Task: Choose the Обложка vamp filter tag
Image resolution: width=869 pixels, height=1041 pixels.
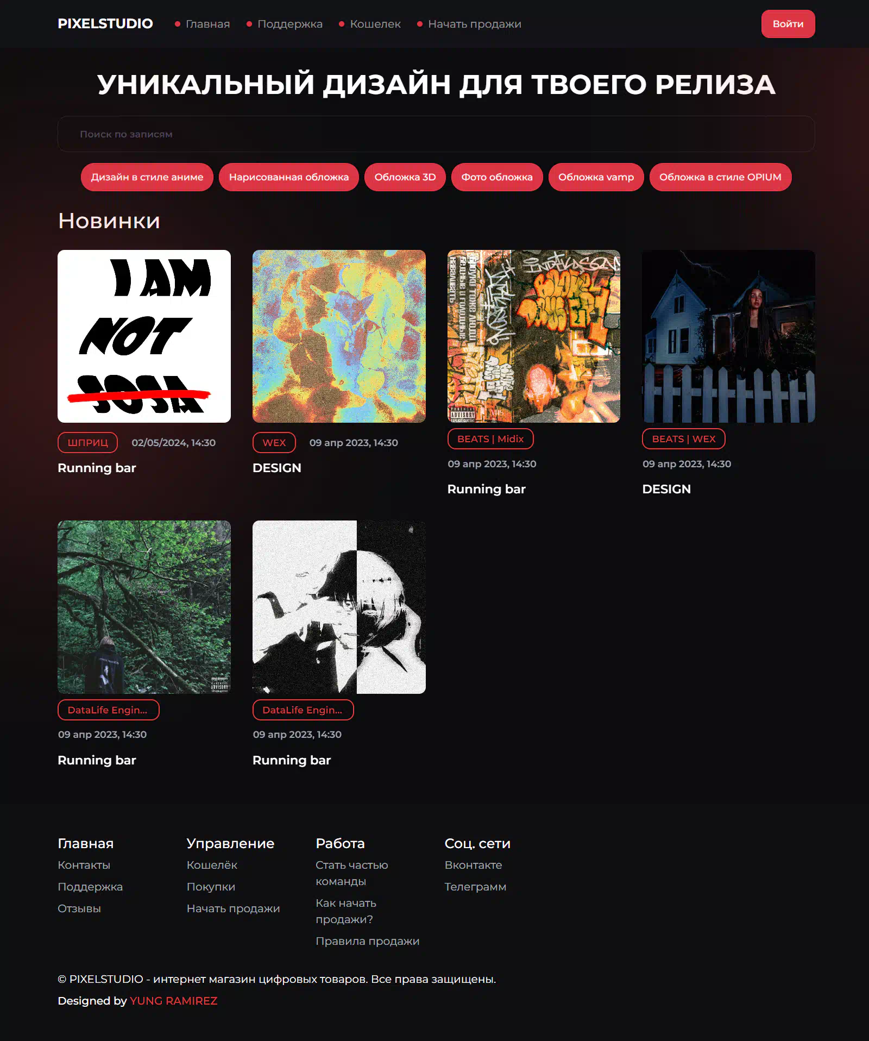Action: click(596, 177)
